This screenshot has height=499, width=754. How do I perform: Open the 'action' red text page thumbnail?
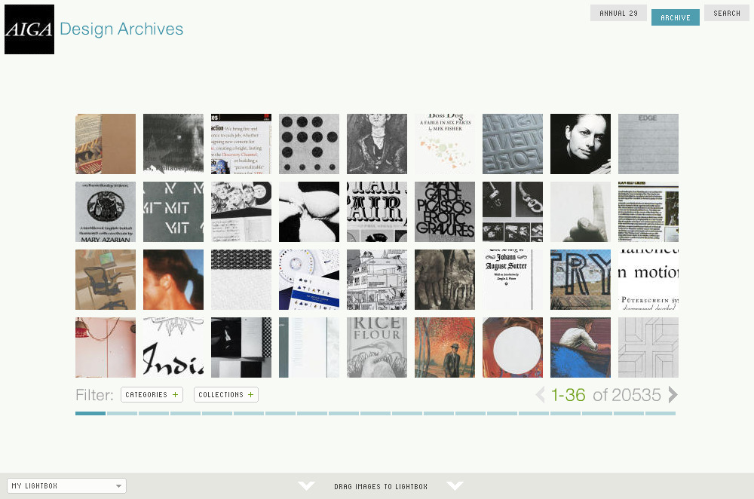[x=241, y=144]
